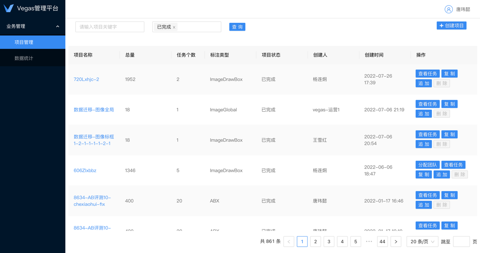The width and height of the screenshot is (480, 253).
Task: Click the Vegas logo icon
Action: pyautogui.click(x=9, y=8)
